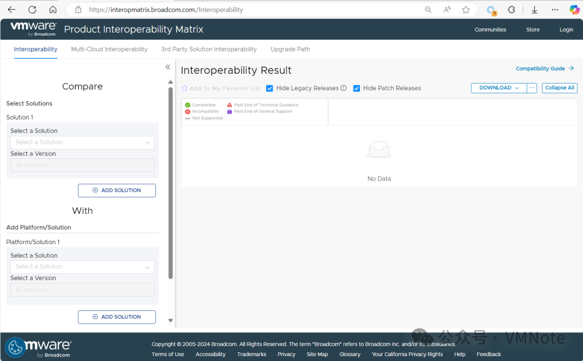Click the Collapse All button
Viewport: 583px width, 361px height.
pos(559,88)
